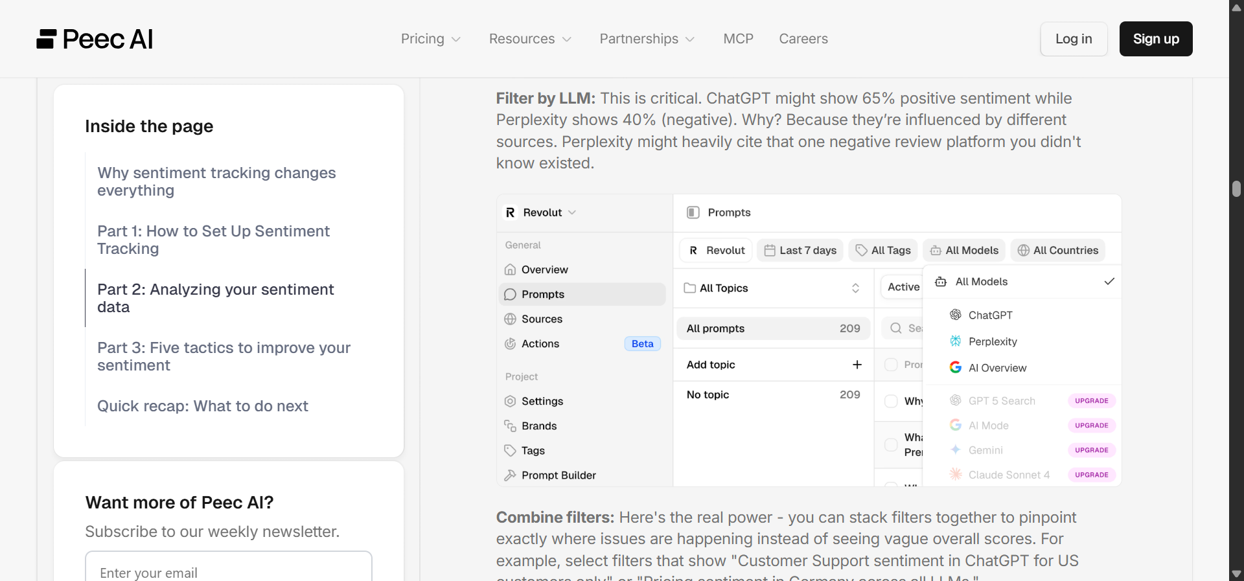
Task: Click the Beta badge next to Actions
Action: (642, 343)
